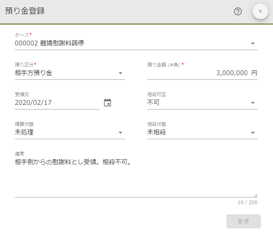Open the 相殺可否 dropdown arrow
This screenshot has width=273, height=237.
coord(253,103)
